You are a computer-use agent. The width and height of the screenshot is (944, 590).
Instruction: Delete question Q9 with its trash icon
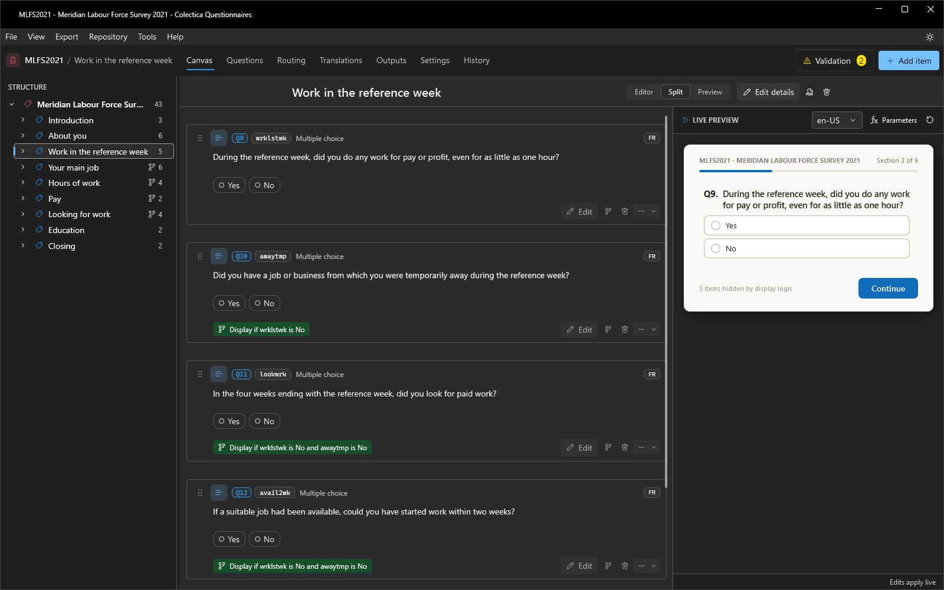[x=625, y=211]
